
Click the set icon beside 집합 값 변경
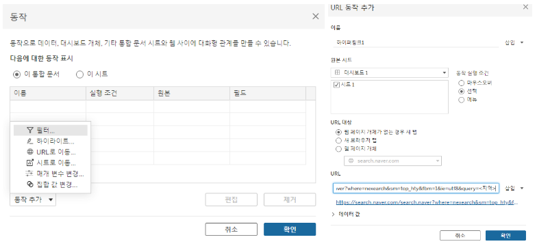[x=30, y=184]
